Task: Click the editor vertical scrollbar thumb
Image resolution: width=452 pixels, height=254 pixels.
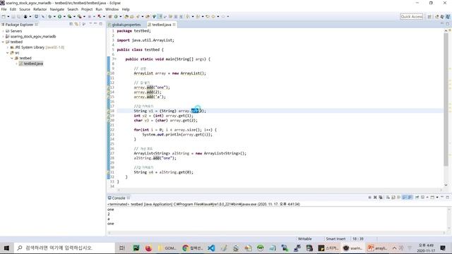Action: [446, 99]
